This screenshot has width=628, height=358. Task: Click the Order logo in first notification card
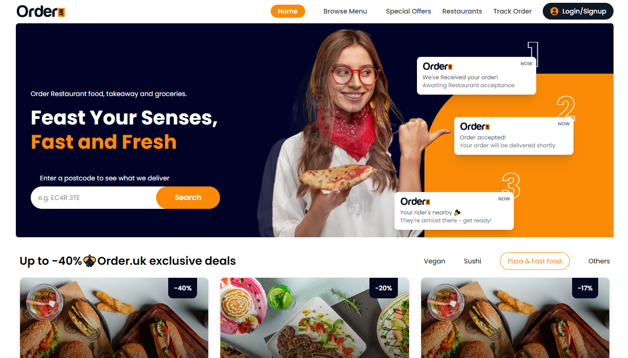[x=437, y=66]
